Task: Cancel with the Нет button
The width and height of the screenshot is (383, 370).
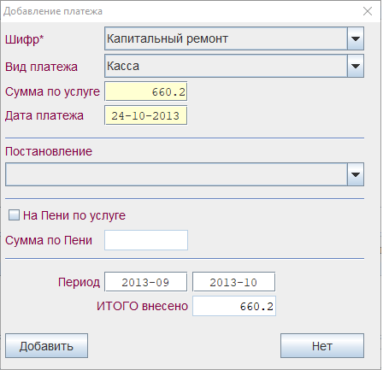Action: (322, 346)
